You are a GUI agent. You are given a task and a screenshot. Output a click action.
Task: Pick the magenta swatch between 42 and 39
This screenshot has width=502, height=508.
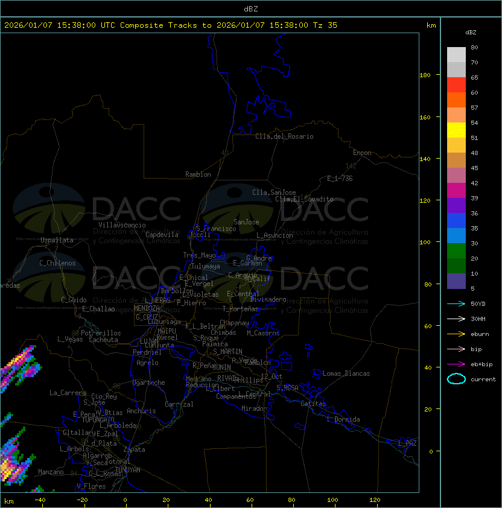[456, 191]
